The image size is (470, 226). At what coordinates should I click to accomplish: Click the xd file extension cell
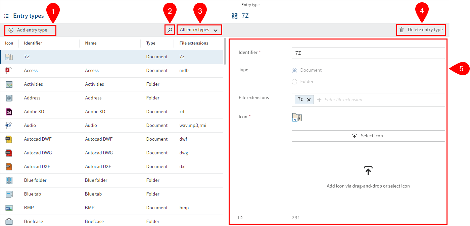182,112
